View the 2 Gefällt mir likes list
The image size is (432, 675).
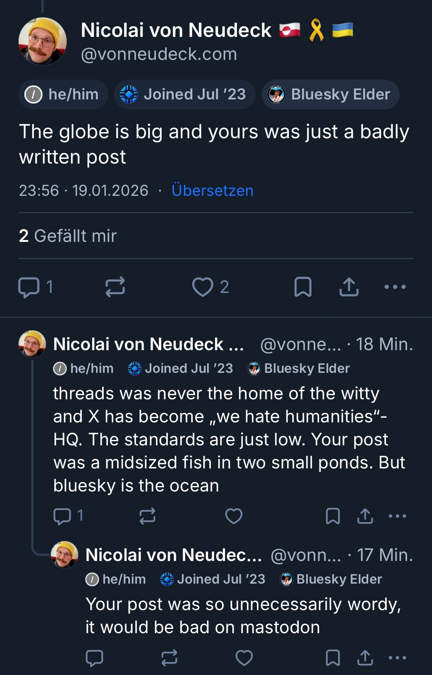point(68,236)
